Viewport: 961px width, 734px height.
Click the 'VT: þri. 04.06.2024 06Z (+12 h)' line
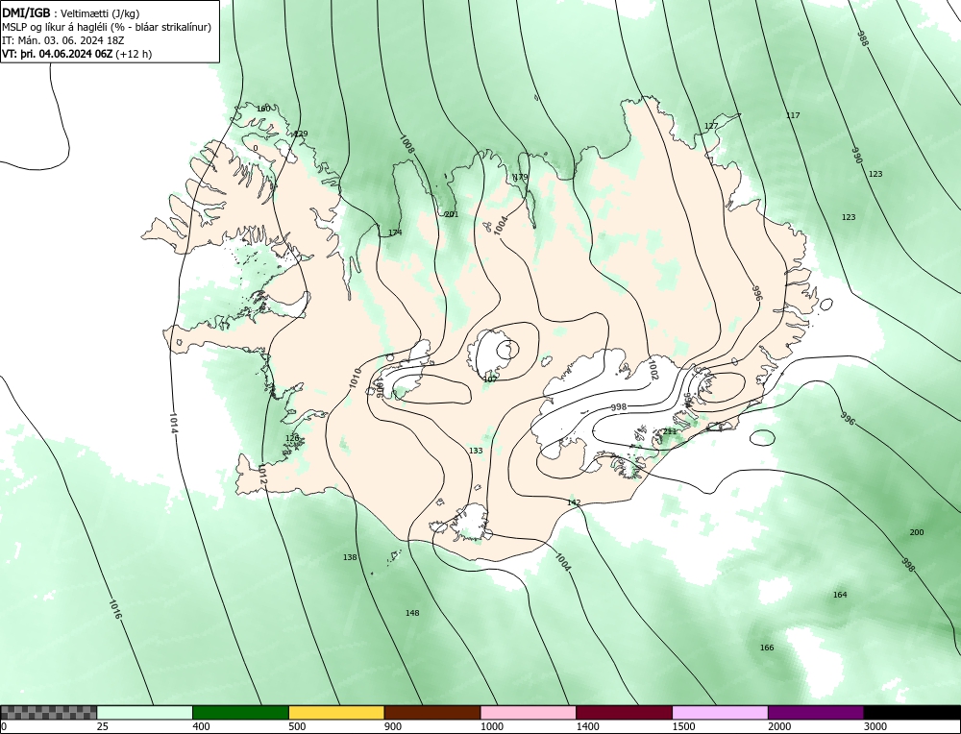click(77, 53)
